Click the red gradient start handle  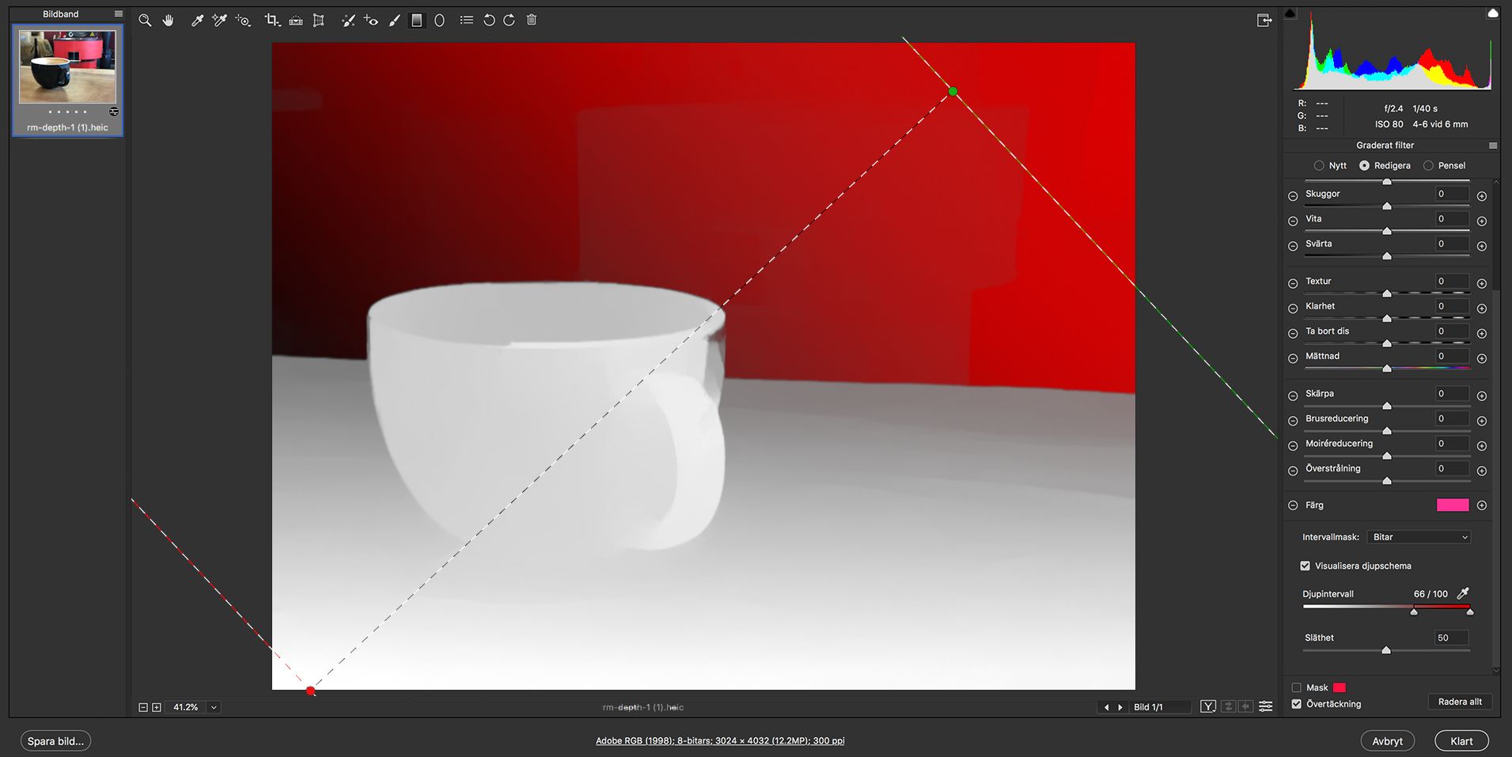pos(311,691)
